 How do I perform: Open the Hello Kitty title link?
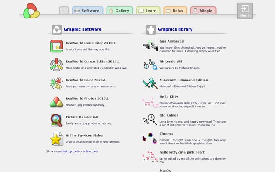coord(169,97)
